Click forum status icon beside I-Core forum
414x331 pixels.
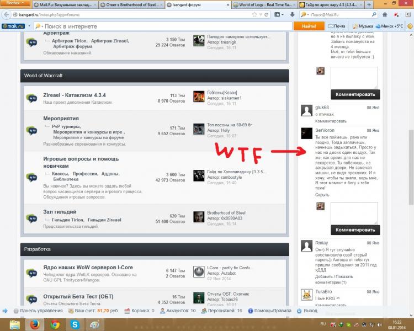tap(31, 273)
